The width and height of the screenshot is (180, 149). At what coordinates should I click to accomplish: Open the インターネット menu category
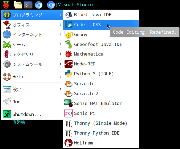point(32,34)
